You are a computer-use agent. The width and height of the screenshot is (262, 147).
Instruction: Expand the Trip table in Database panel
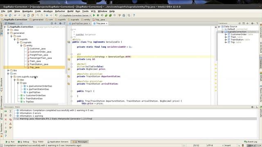(x=226, y=42)
